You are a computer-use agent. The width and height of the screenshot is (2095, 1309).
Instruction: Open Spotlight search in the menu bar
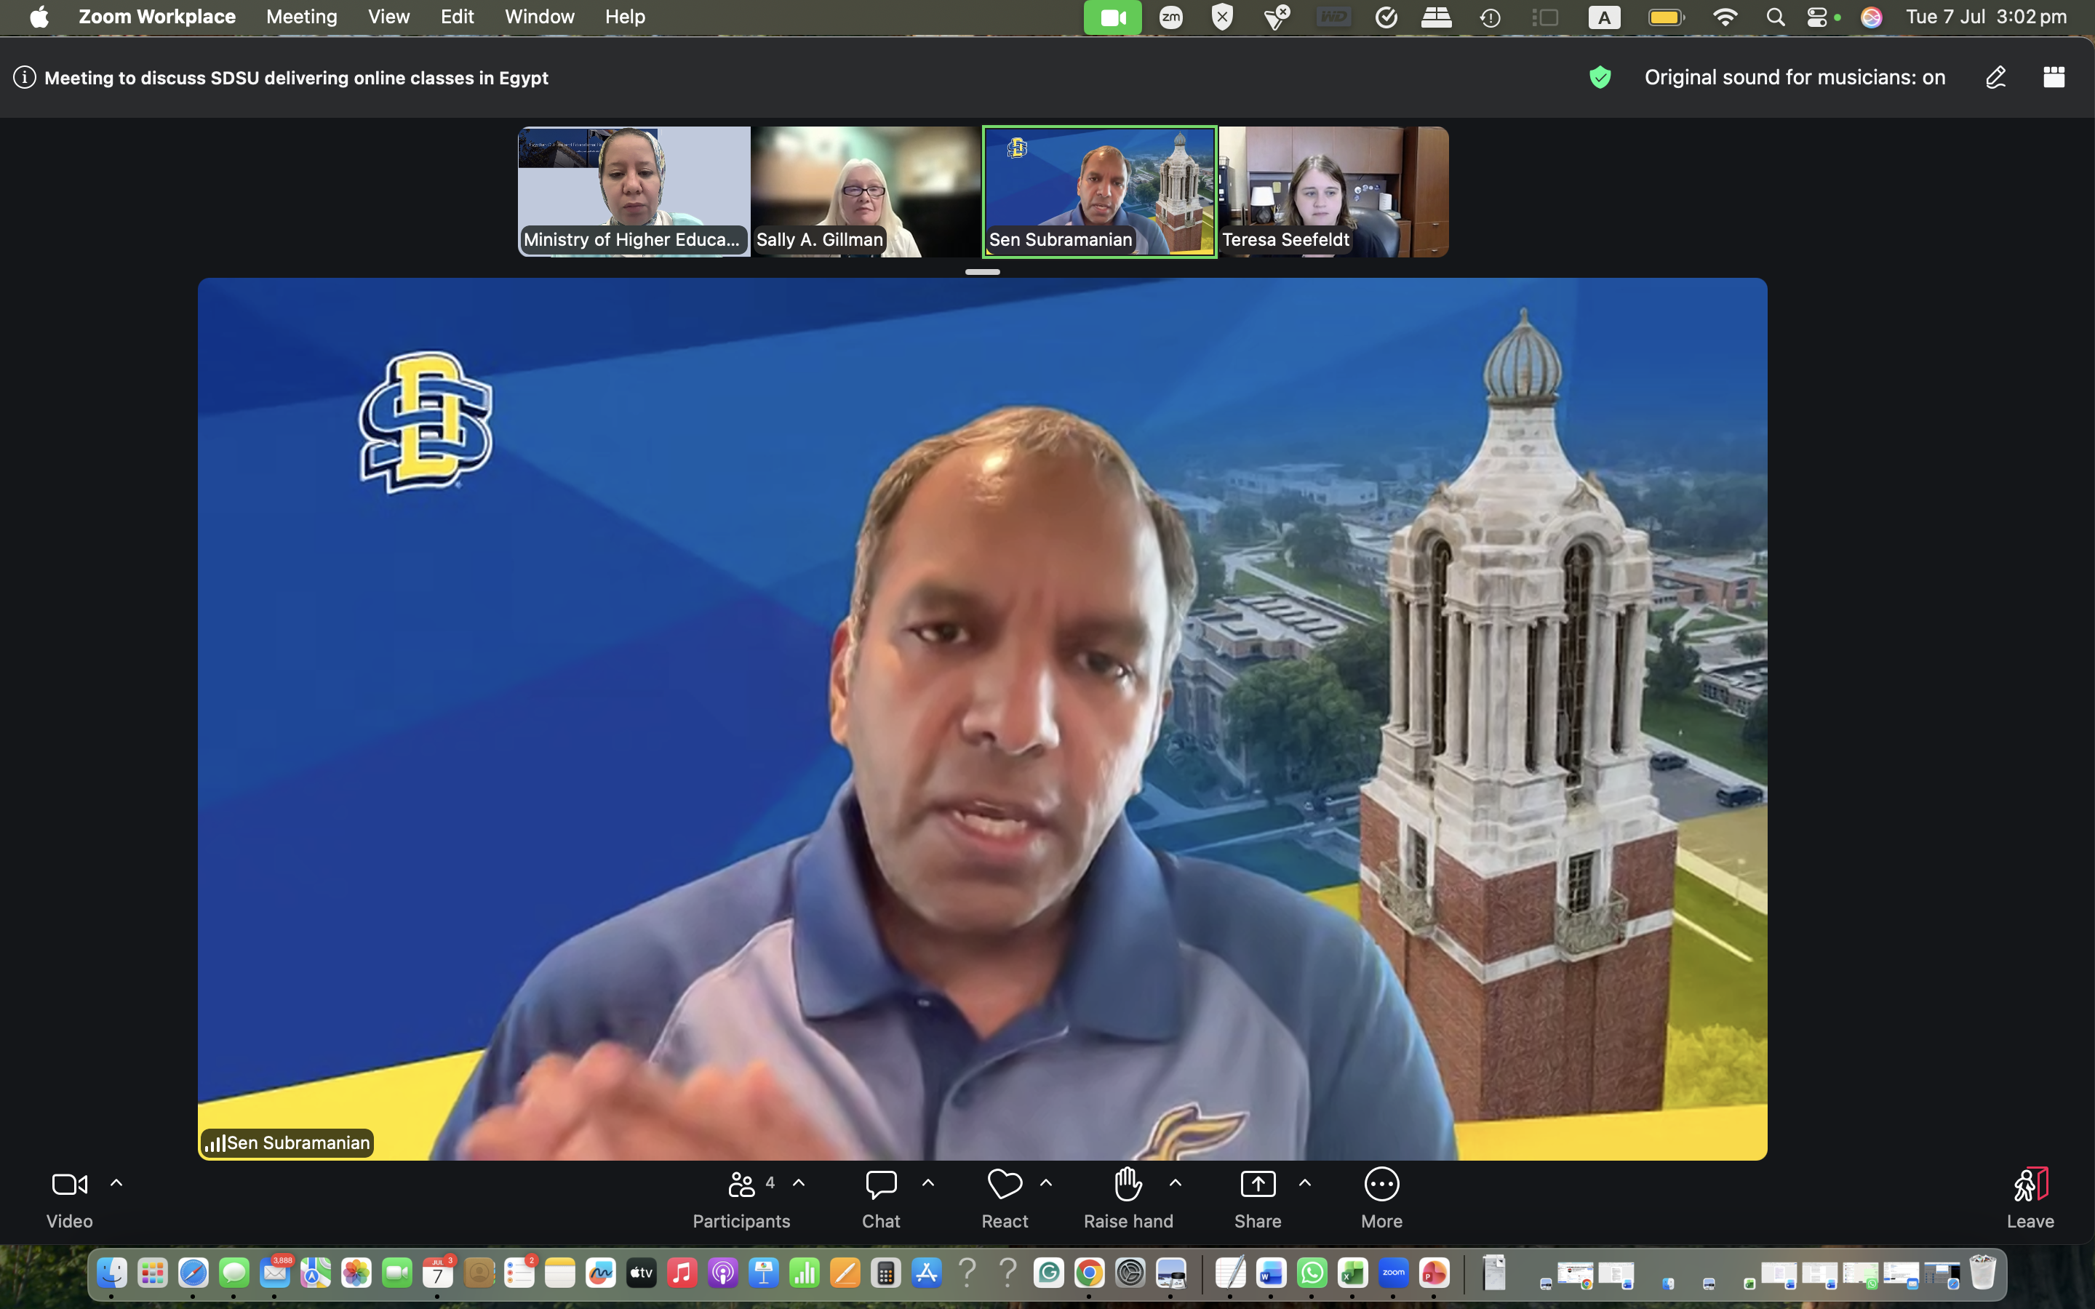[x=1775, y=17]
